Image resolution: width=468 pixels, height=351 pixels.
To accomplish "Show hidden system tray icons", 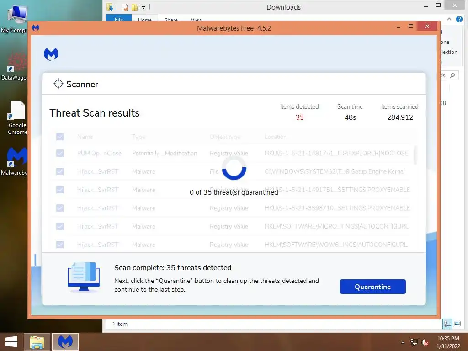I will [403, 342].
